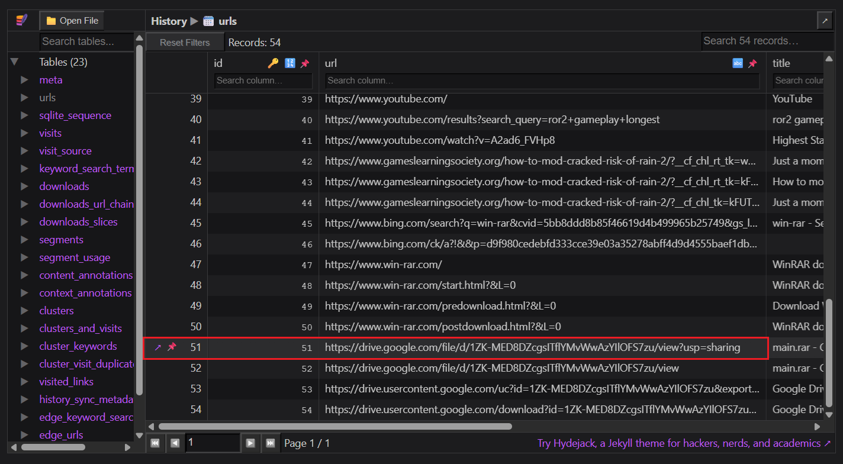Click the page number input field
This screenshot has width=843, height=464.
[x=213, y=443]
